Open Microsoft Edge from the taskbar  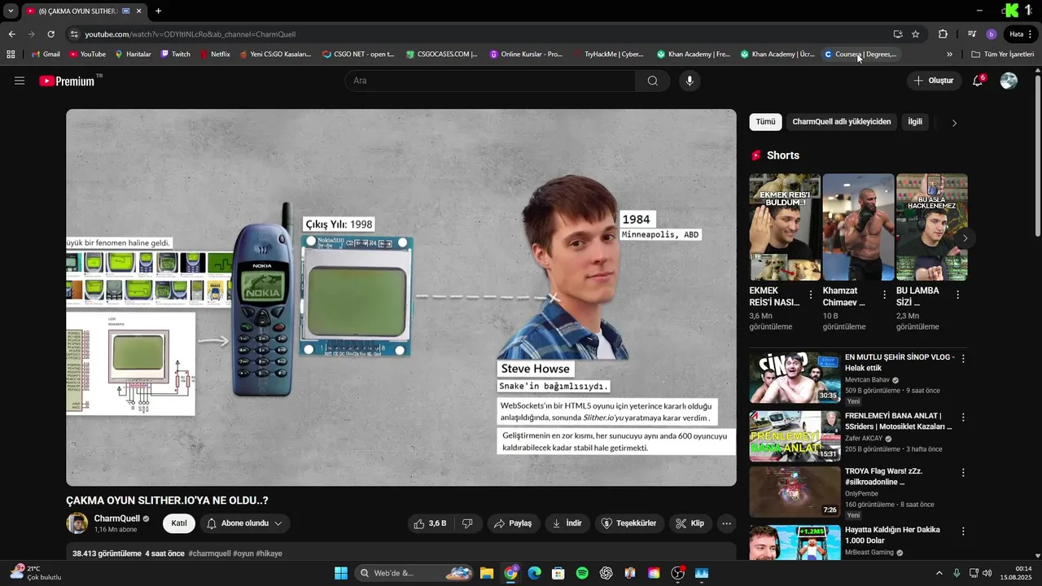534,573
